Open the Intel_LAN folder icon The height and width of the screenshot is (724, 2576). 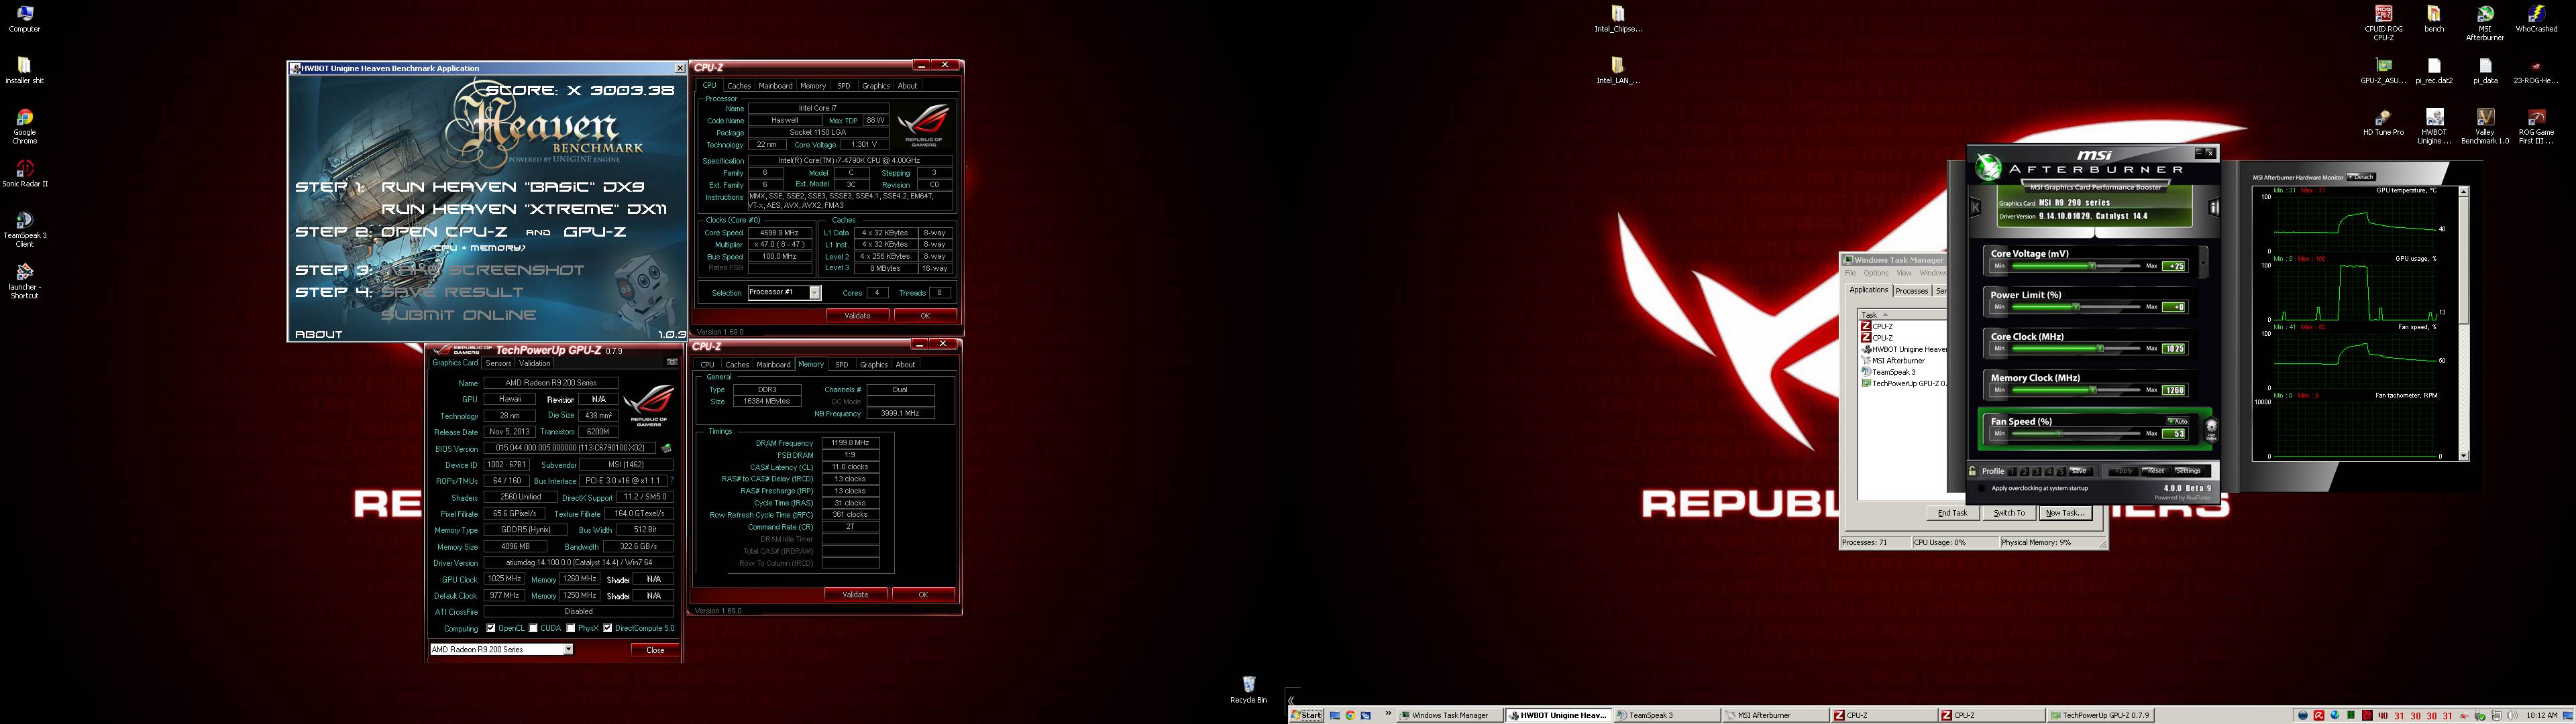coord(1617,70)
